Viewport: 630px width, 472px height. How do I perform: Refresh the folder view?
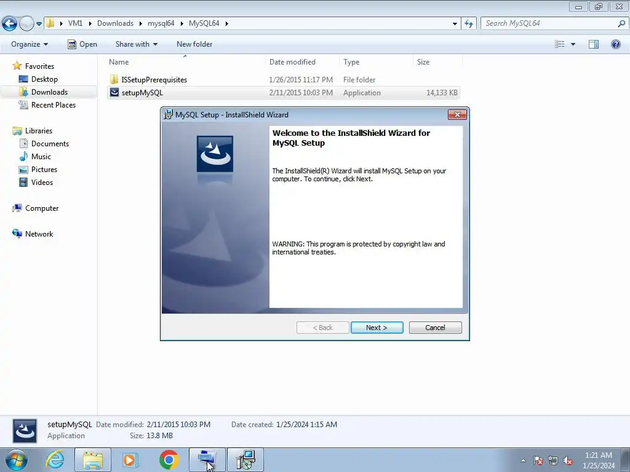(468, 24)
